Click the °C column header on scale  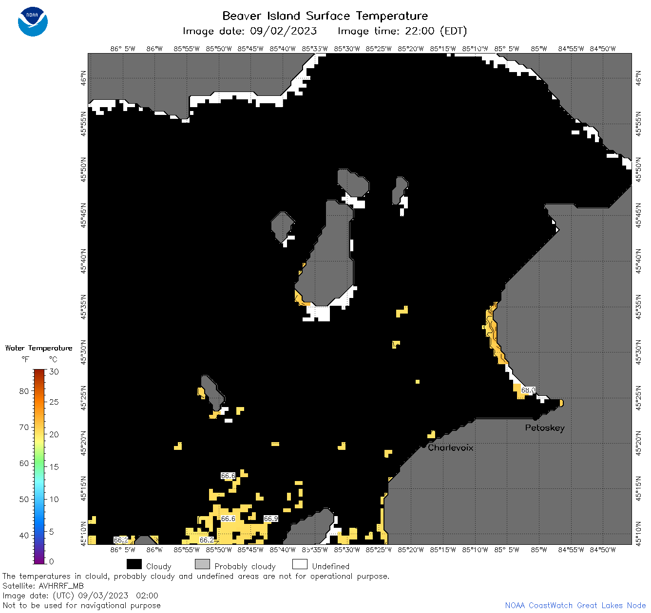[53, 359]
